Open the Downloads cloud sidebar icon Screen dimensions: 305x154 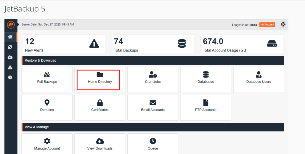(x=10, y=57)
